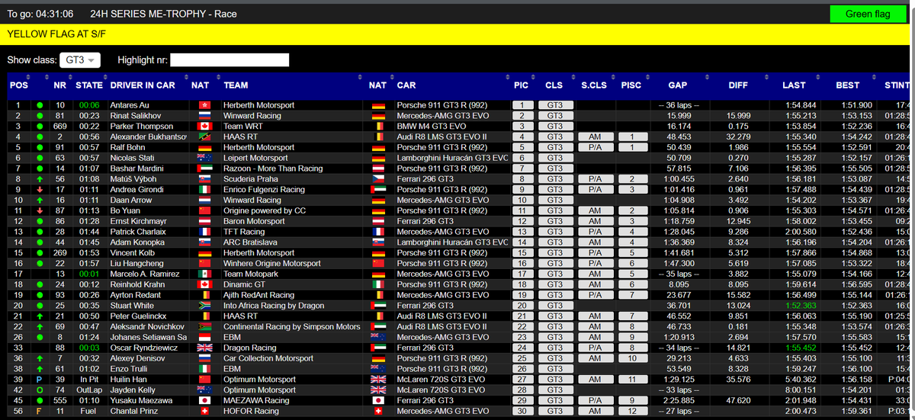
Task: Click the green up arrow for car 56
Action: pos(39,178)
